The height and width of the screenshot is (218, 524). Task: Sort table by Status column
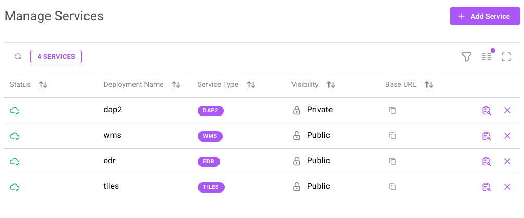pos(43,85)
